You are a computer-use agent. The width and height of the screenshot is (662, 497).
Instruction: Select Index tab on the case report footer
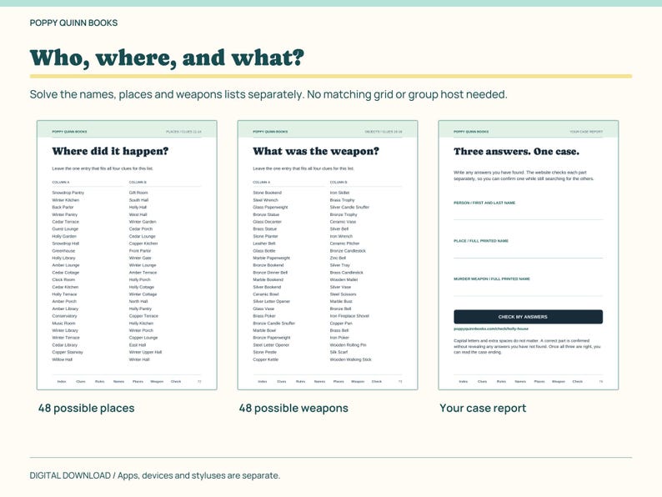(x=463, y=381)
